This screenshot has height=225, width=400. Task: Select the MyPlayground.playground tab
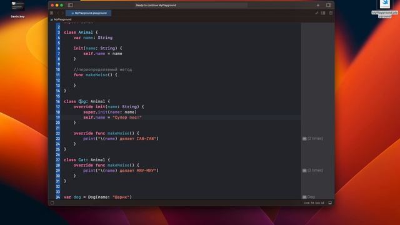pos(89,13)
